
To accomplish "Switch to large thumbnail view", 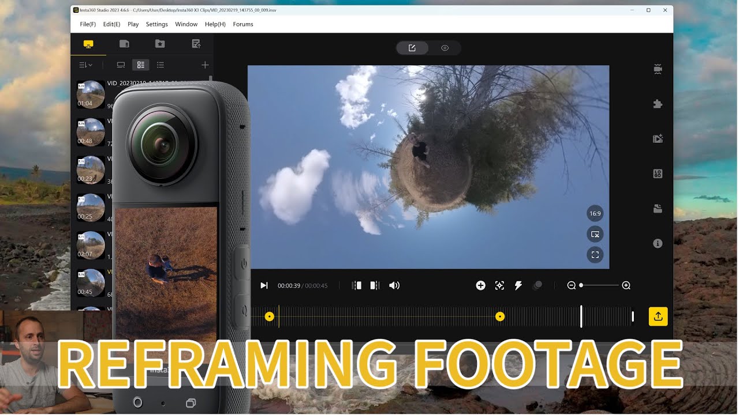I will pyautogui.click(x=121, y=65).
